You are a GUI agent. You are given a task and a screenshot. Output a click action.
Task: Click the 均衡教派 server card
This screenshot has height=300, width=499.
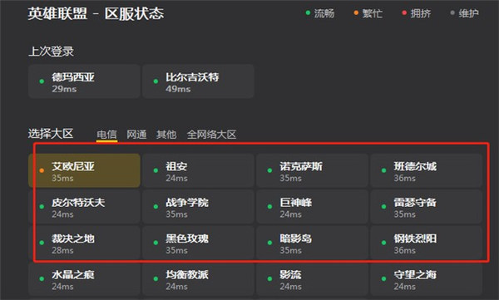click(x=198, y=279)
